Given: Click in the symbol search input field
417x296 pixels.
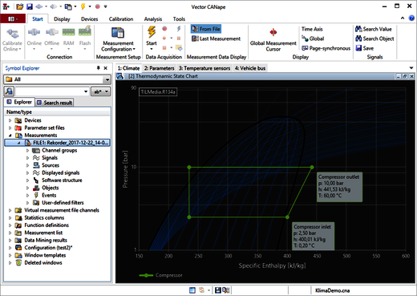Looking at the screenshot, I should pyautogui.click(x=49, y=91).
